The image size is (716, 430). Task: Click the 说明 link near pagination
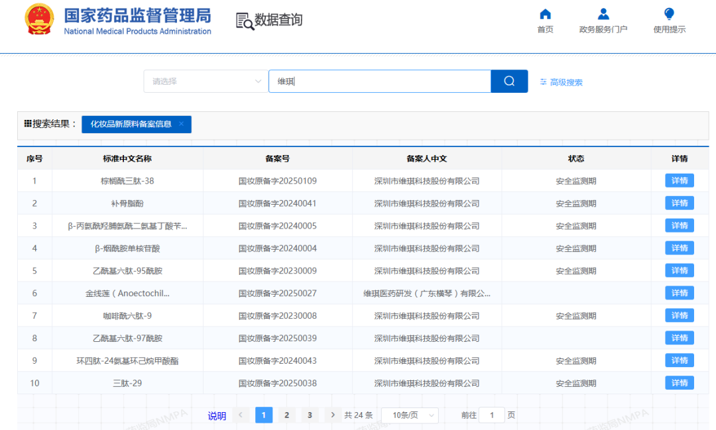click(217, 416)
